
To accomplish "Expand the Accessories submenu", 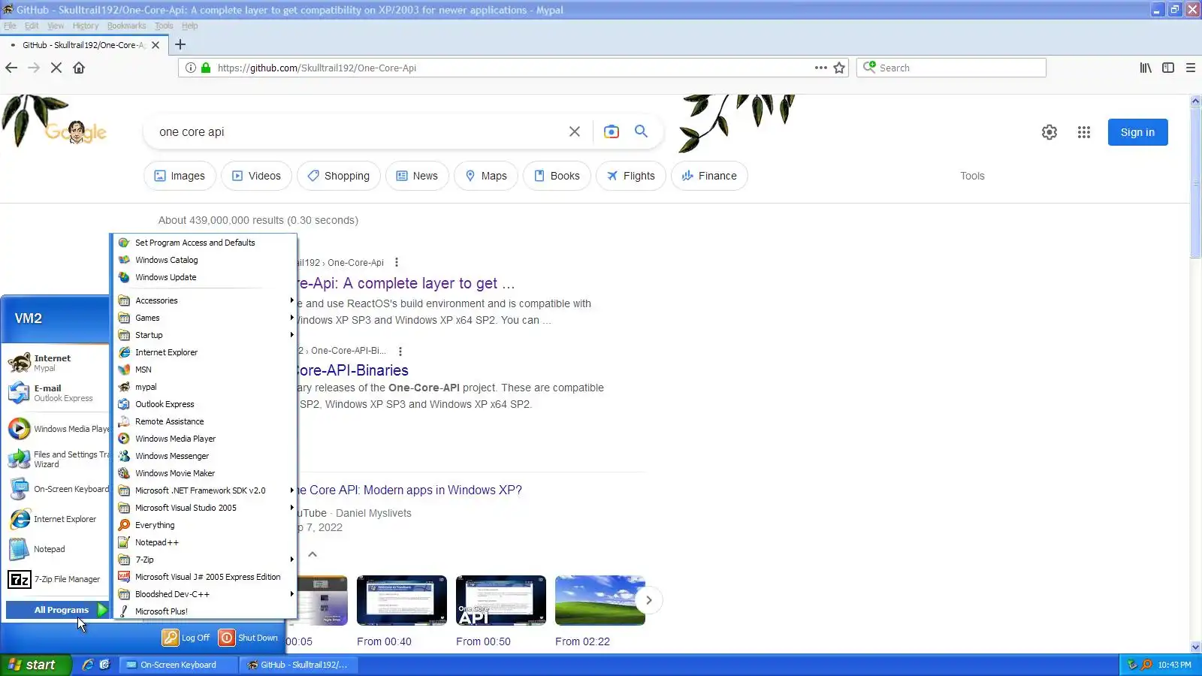I will click(x=204, y=300).
